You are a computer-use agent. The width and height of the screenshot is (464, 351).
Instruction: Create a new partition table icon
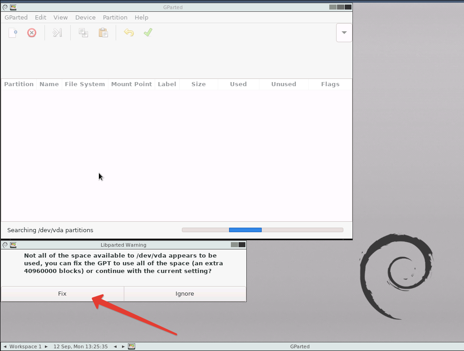12,32
